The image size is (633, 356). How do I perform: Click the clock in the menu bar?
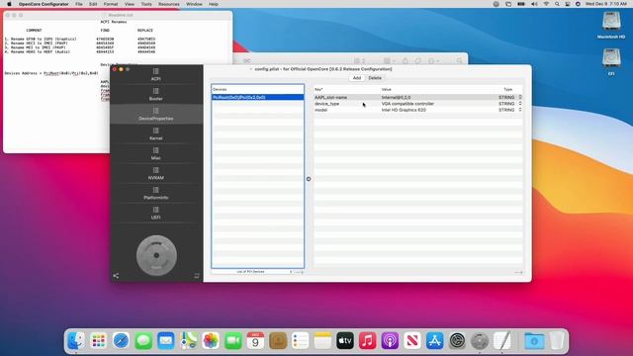tap(606, 4)
